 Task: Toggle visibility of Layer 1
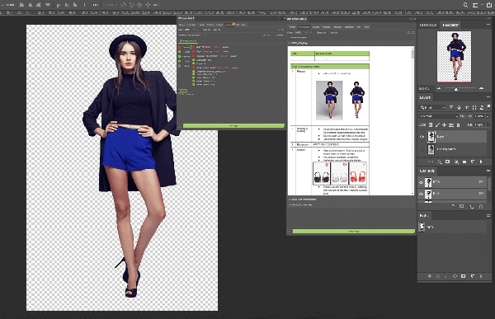click(x=422, y=137)
